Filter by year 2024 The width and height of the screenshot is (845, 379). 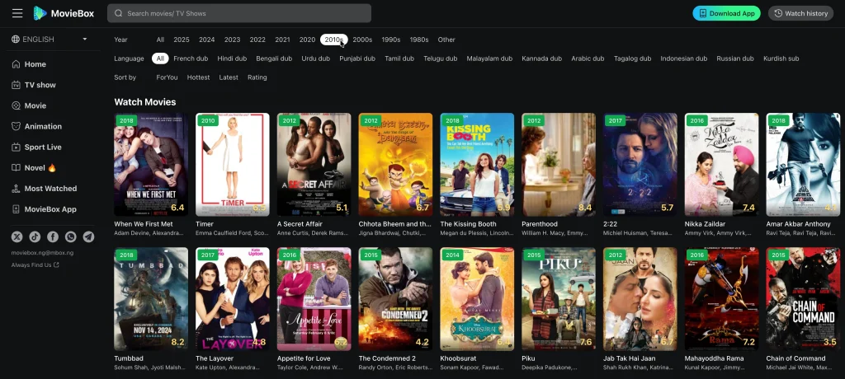click(x=207, y=40)
